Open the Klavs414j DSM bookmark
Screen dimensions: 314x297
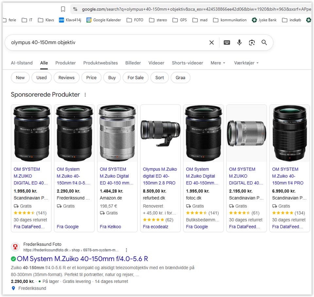pyautogui.click(x=70, y=20)
